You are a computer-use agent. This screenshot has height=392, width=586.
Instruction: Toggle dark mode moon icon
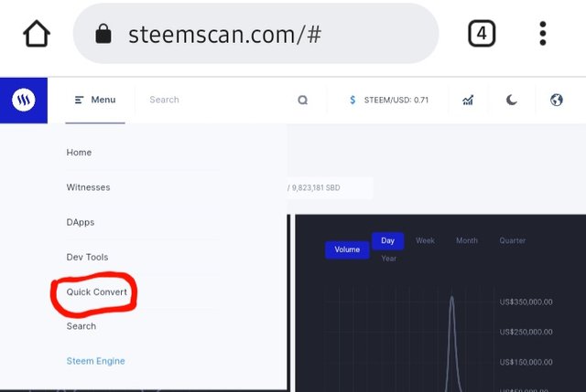coord(512,101)
